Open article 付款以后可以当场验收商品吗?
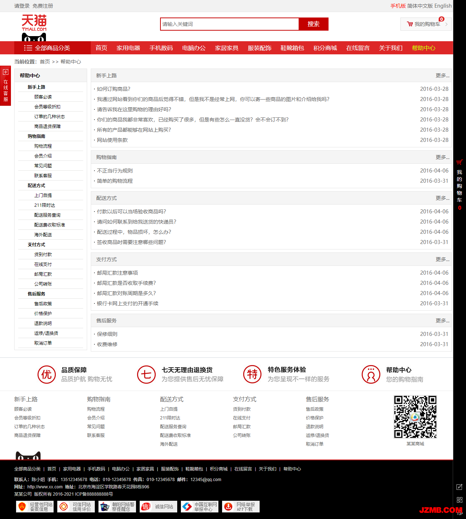 (132, 212)
